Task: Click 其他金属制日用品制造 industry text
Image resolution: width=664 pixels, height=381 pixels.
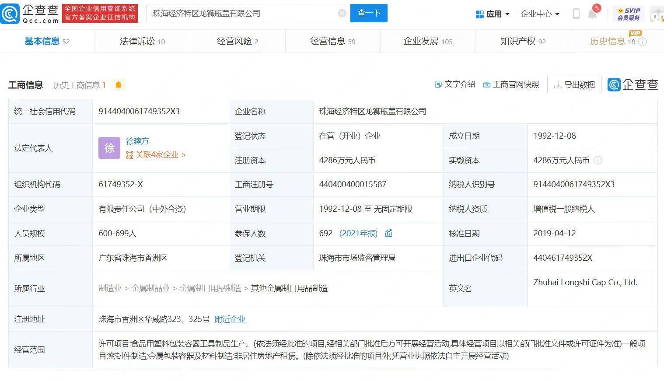Action: (x=290, y=288)
